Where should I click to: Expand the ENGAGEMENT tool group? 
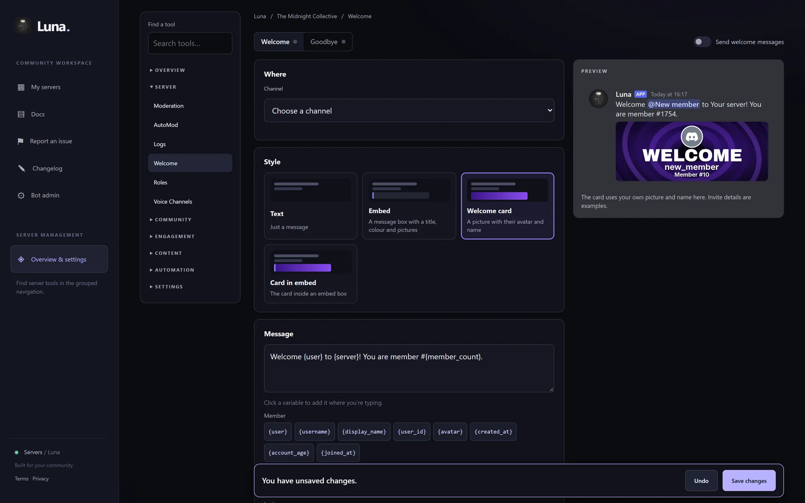pyautogui.click(x=173, y=236)
